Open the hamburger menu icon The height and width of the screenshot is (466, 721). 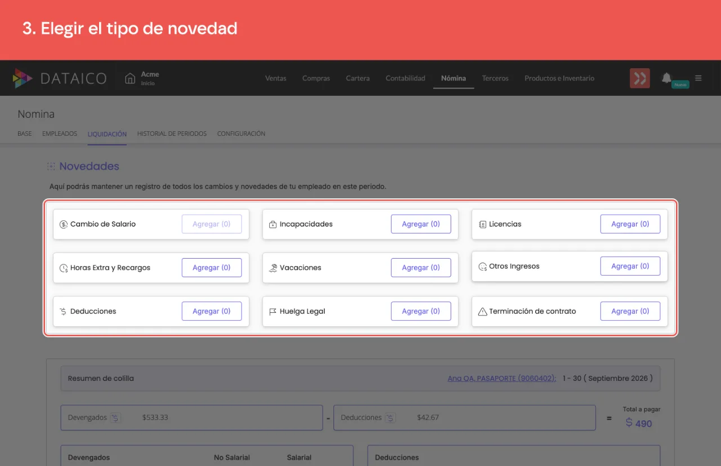point(698,78)
